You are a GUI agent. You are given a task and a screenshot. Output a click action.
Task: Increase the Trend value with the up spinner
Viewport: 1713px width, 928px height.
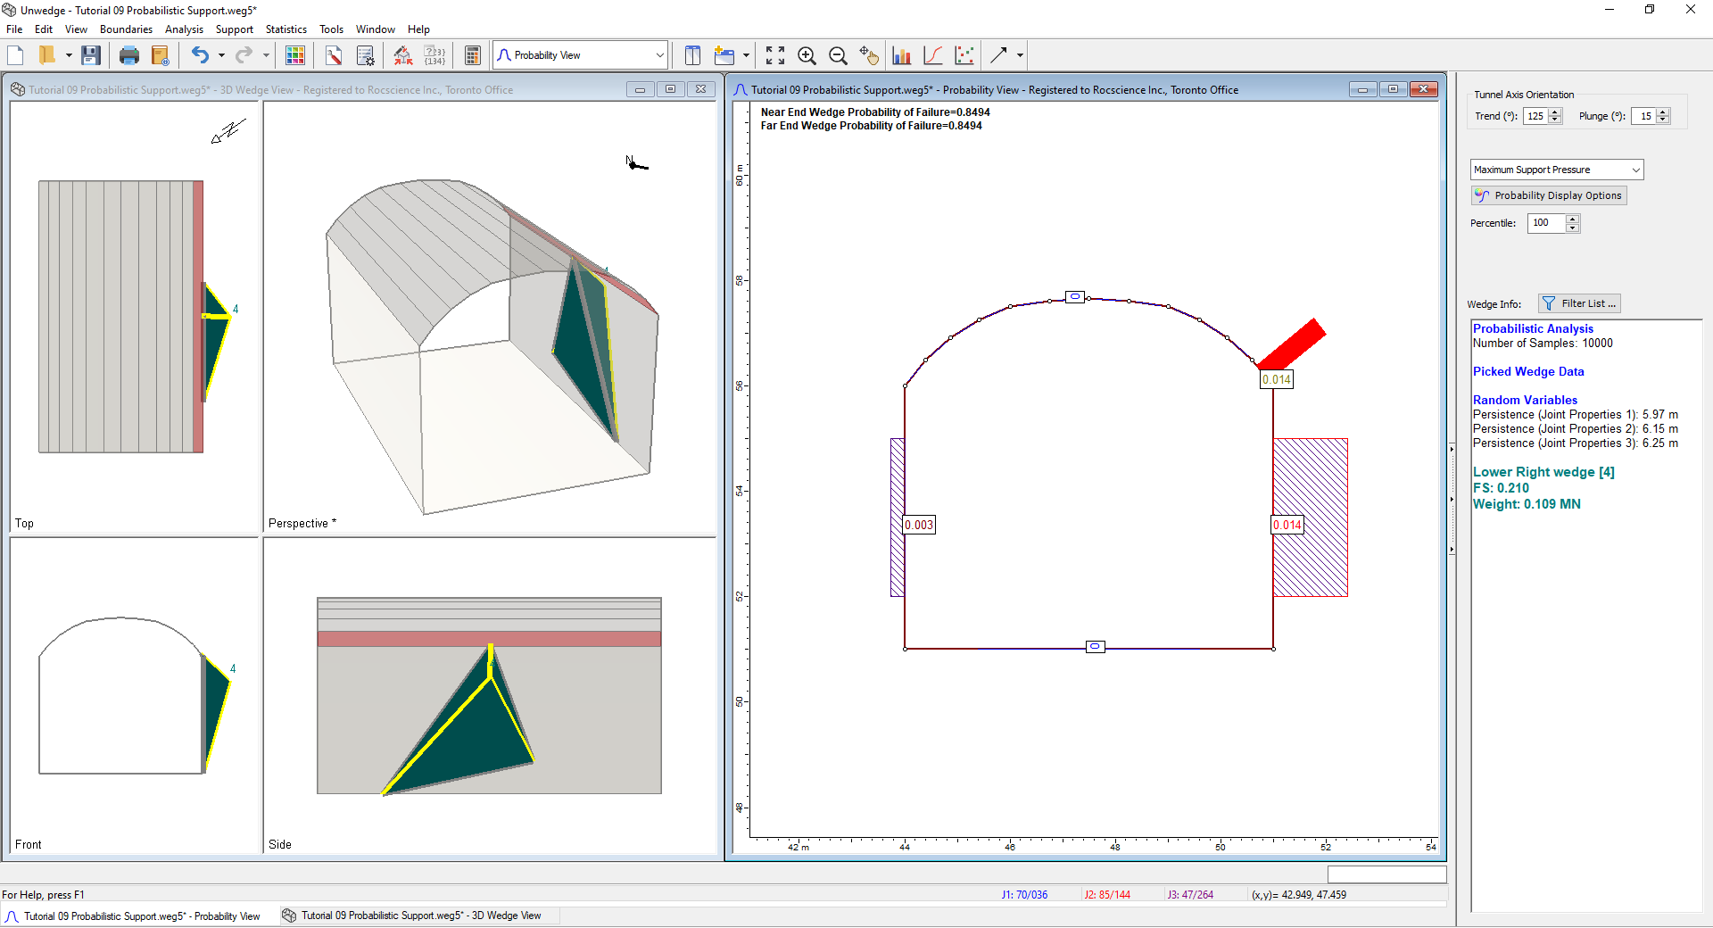pos(1556,112)
